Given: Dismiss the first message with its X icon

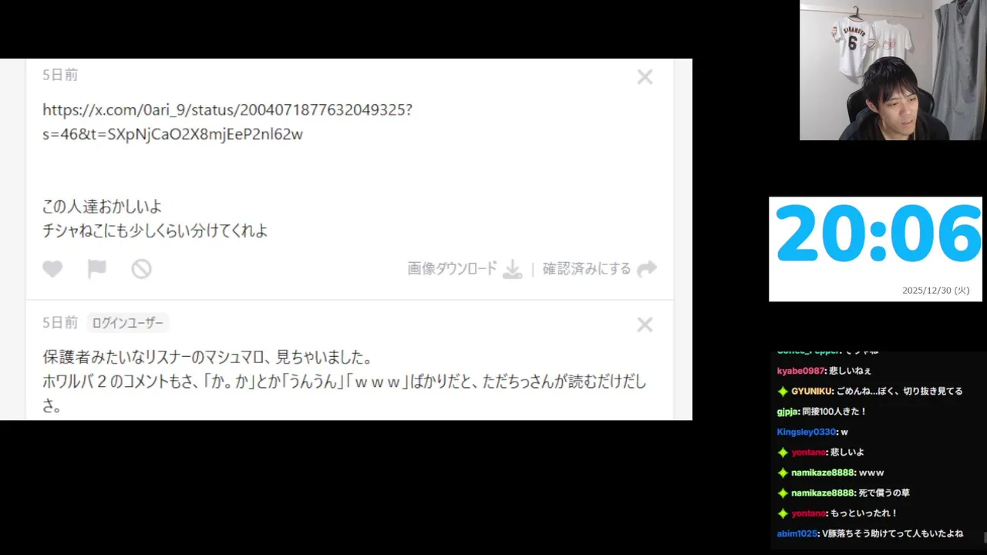Looking at the screenshot, I should pos(645,77).
